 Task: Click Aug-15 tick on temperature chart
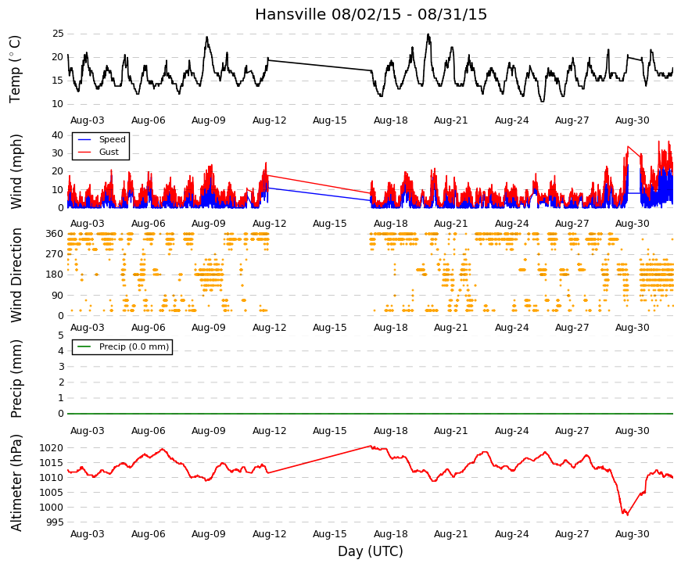(330, 120)
